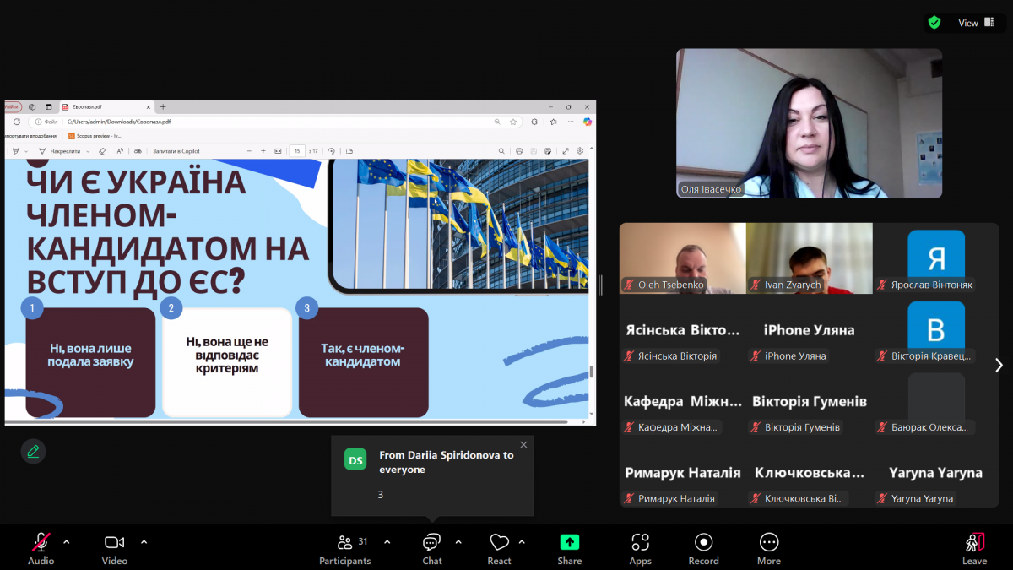Select Oleh Tsebenko's video thumbnail
The height and width of the screenshot is (570, 1013).
pos(682,258)
